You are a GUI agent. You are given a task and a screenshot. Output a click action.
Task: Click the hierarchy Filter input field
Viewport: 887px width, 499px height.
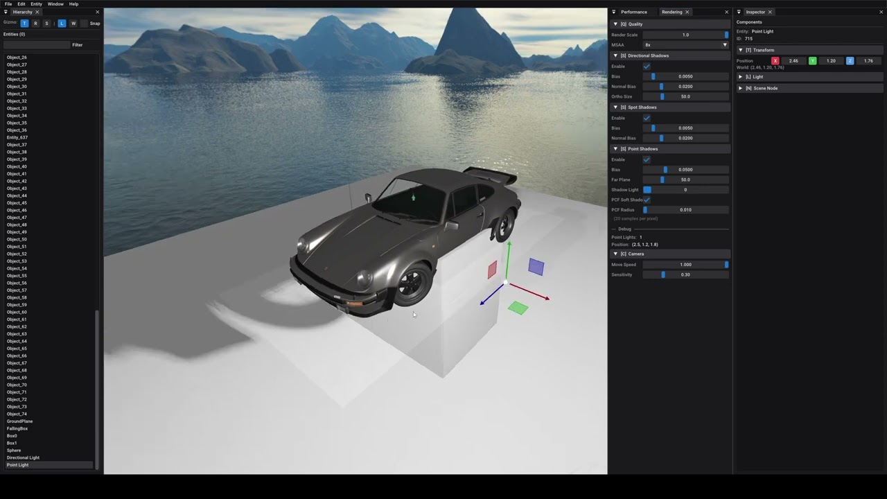36,45
